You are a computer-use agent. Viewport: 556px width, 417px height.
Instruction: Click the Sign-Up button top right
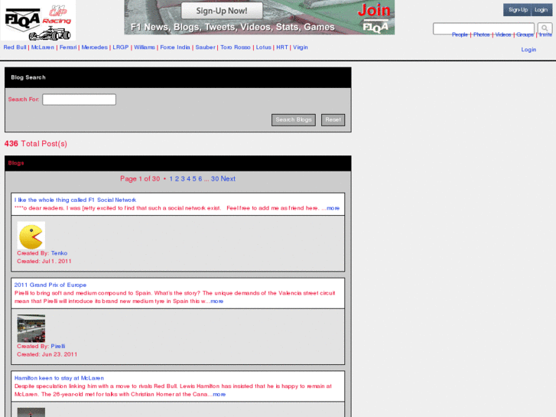click(x=518, y=10)
